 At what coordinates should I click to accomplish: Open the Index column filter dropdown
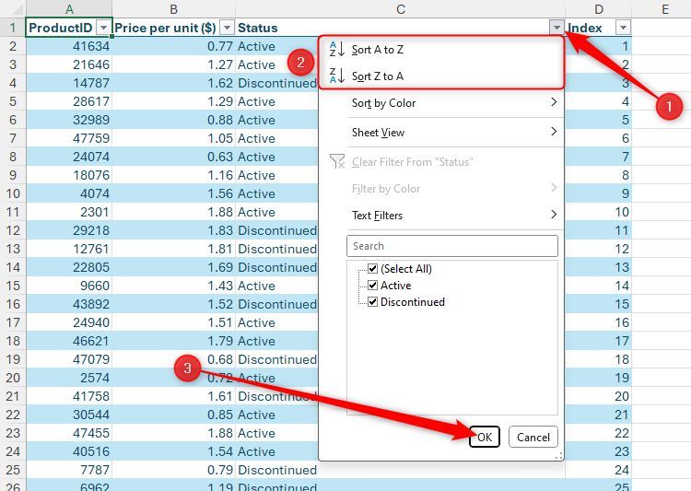(x=623, y=28)
